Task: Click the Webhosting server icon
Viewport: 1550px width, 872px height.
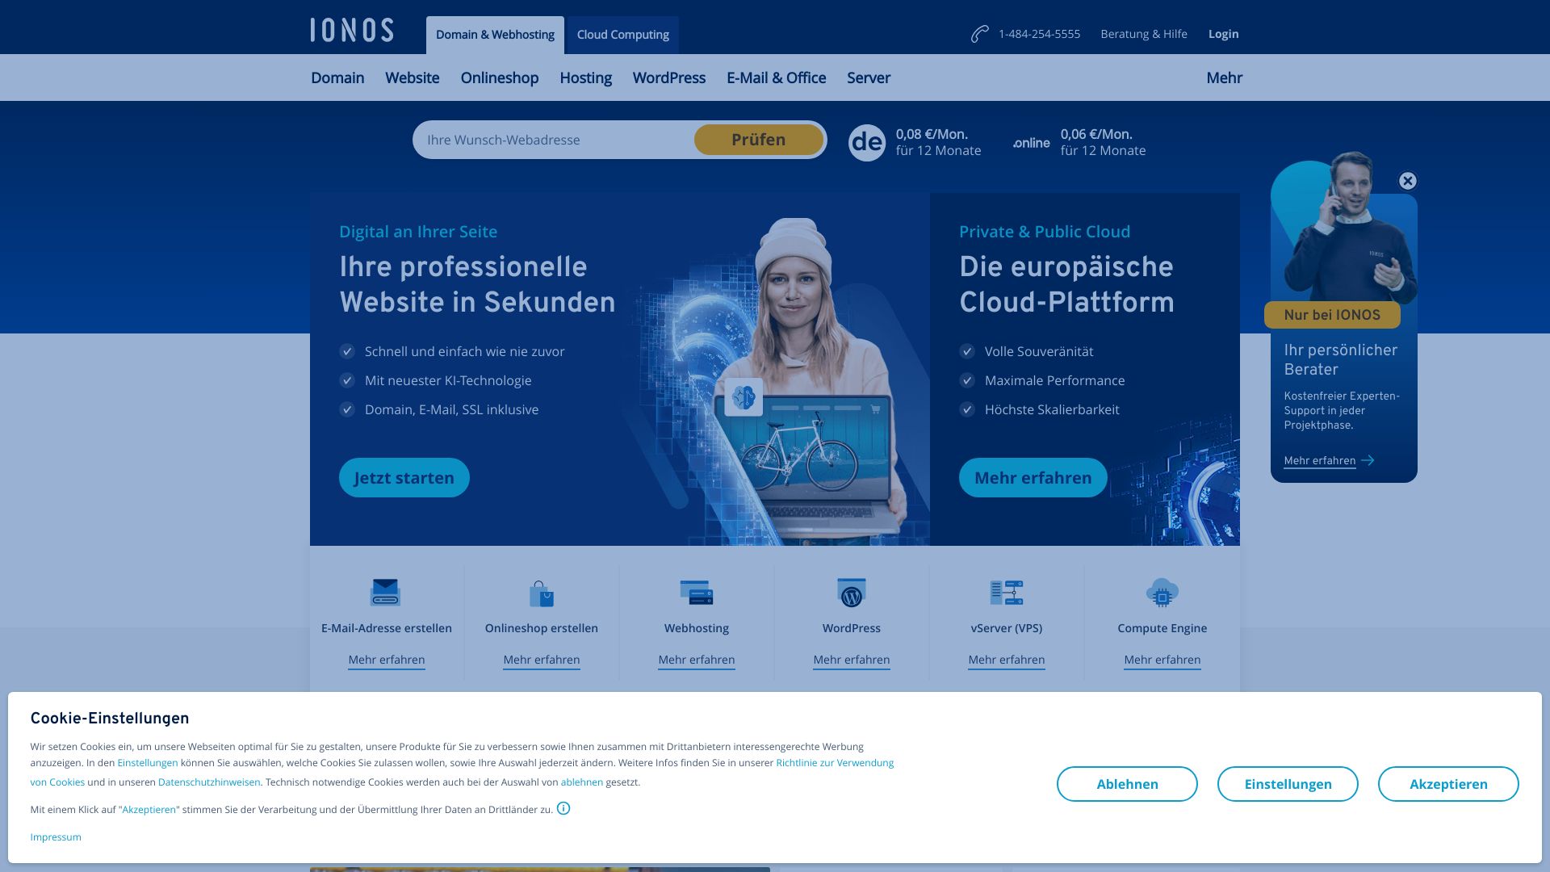Action: (696, 593)
